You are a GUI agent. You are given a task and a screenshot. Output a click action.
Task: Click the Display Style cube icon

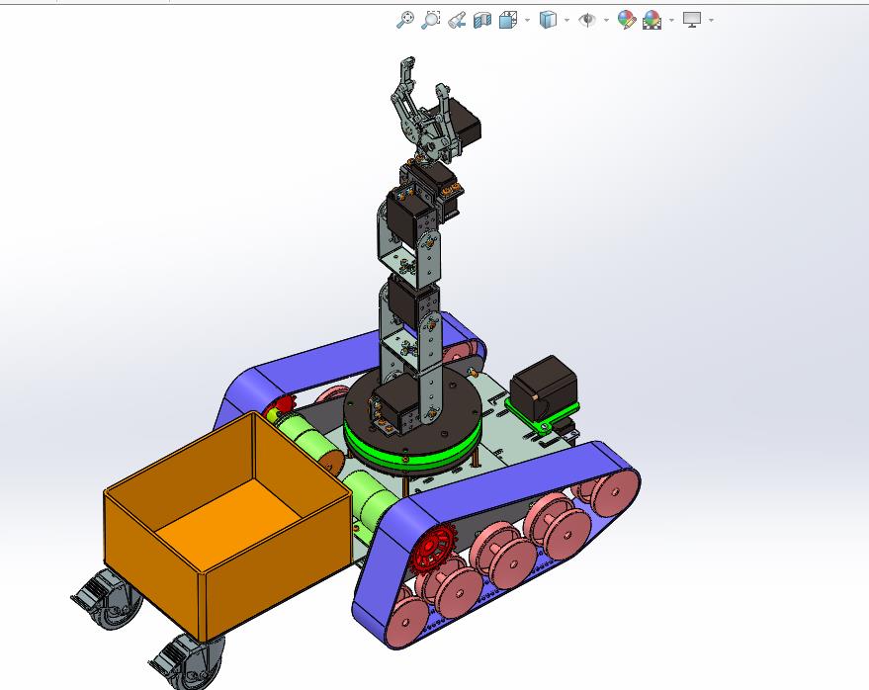pyautogui.click(x=548, y=20)
